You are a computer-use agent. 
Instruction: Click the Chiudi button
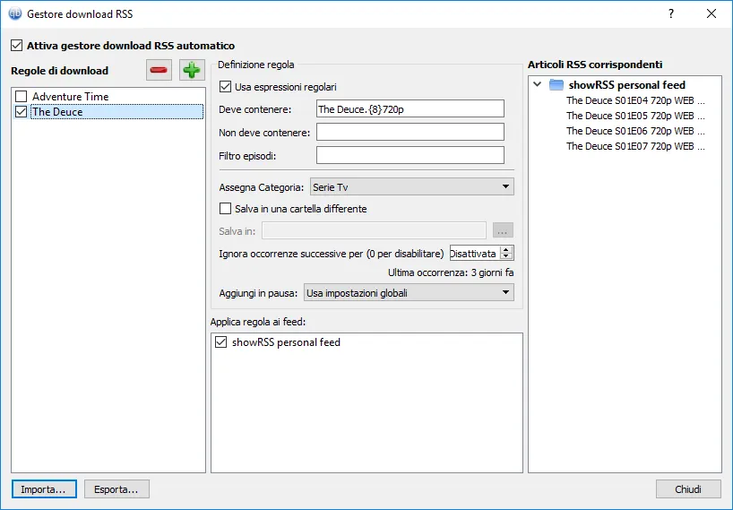pos(688,489)
